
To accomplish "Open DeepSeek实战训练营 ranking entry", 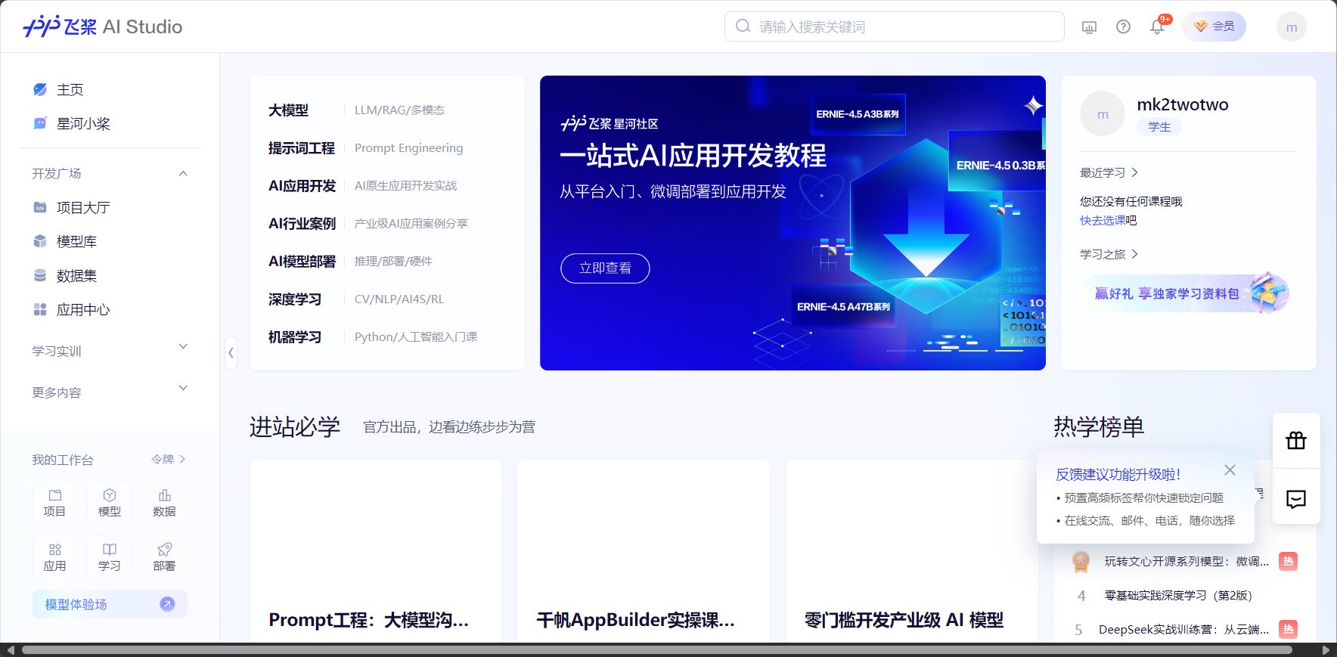I will tap(1183, 629).
